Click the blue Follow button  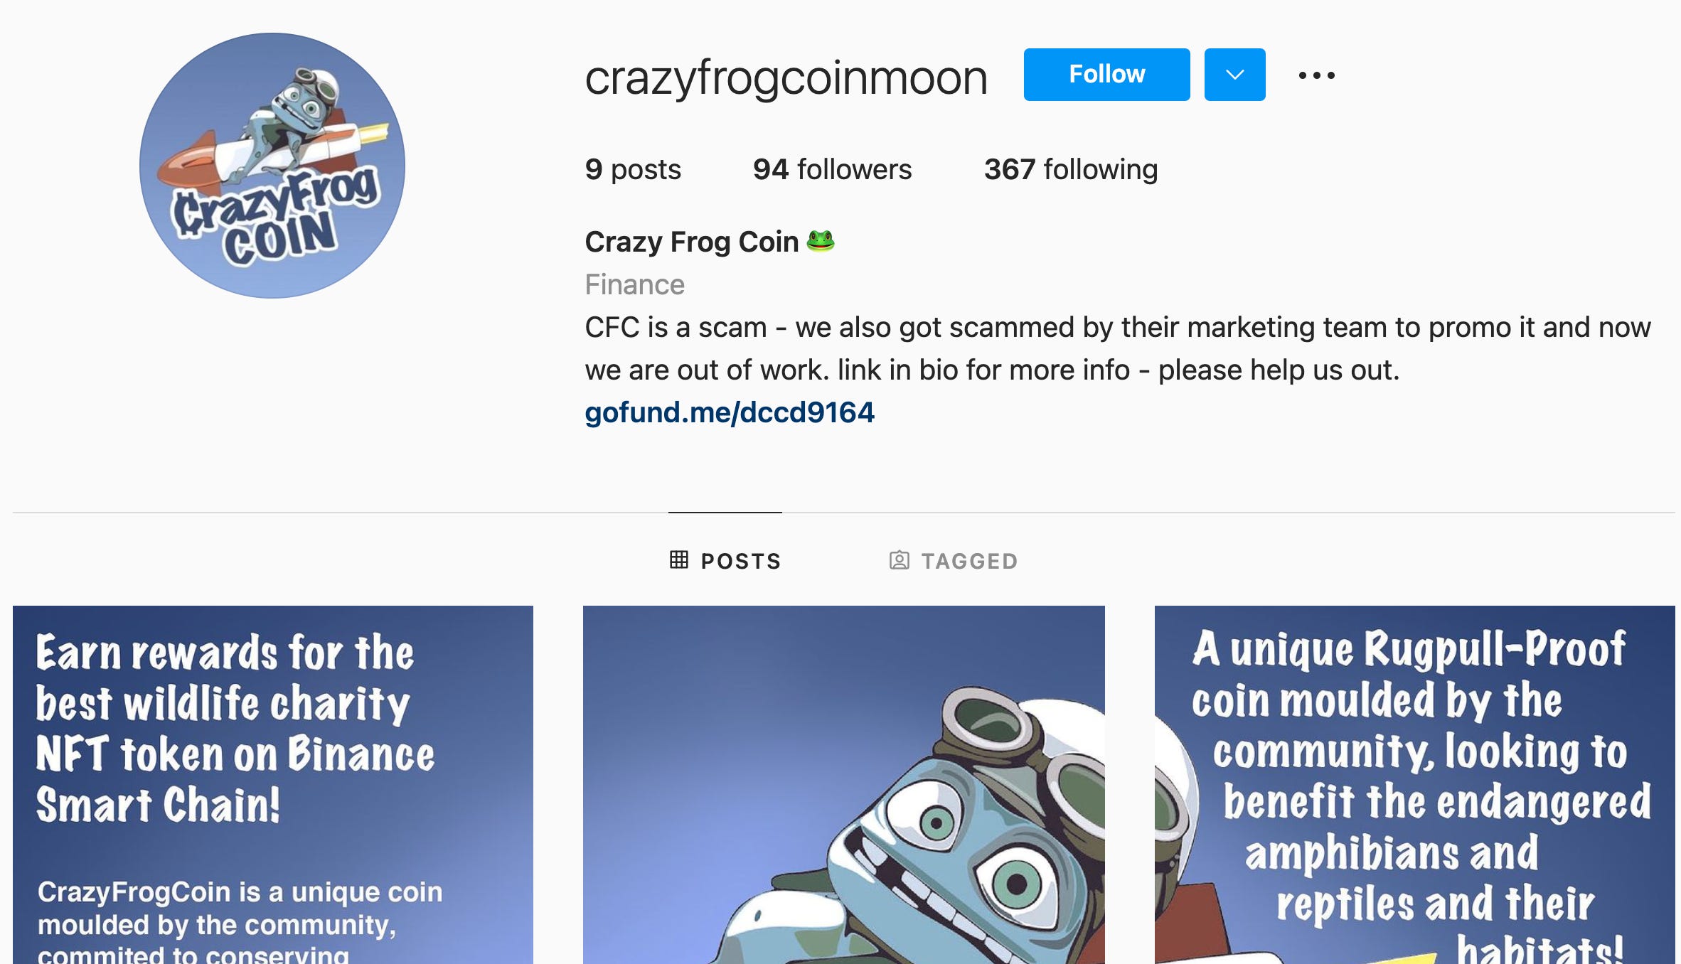1106,75
